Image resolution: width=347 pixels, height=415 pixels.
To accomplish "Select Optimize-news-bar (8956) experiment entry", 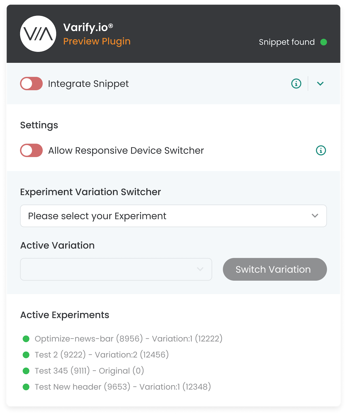I will (128, 339).
